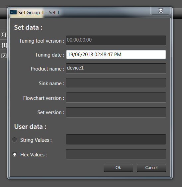Click the Ok button
182x187 pixels.
[118, 168]
